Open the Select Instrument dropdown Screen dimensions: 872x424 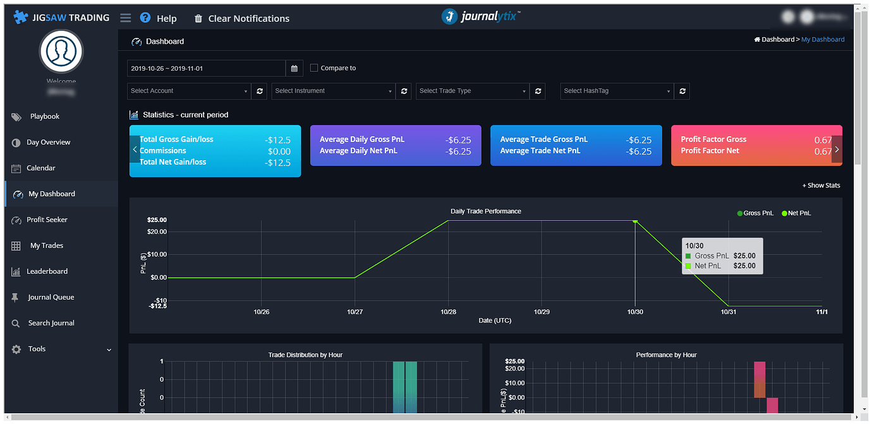(x=333, y=91)
